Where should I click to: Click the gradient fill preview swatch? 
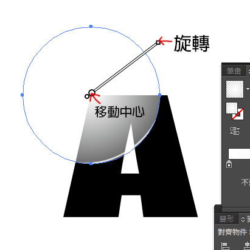(235, 89)
